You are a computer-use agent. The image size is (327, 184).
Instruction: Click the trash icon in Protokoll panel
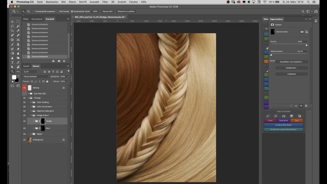(x=64, y=61)
